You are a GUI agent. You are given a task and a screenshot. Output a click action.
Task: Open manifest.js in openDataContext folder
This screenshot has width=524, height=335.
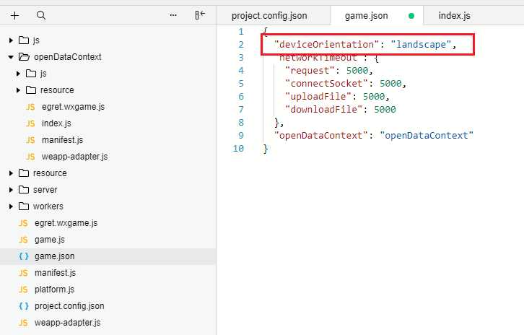click(63, 140)
